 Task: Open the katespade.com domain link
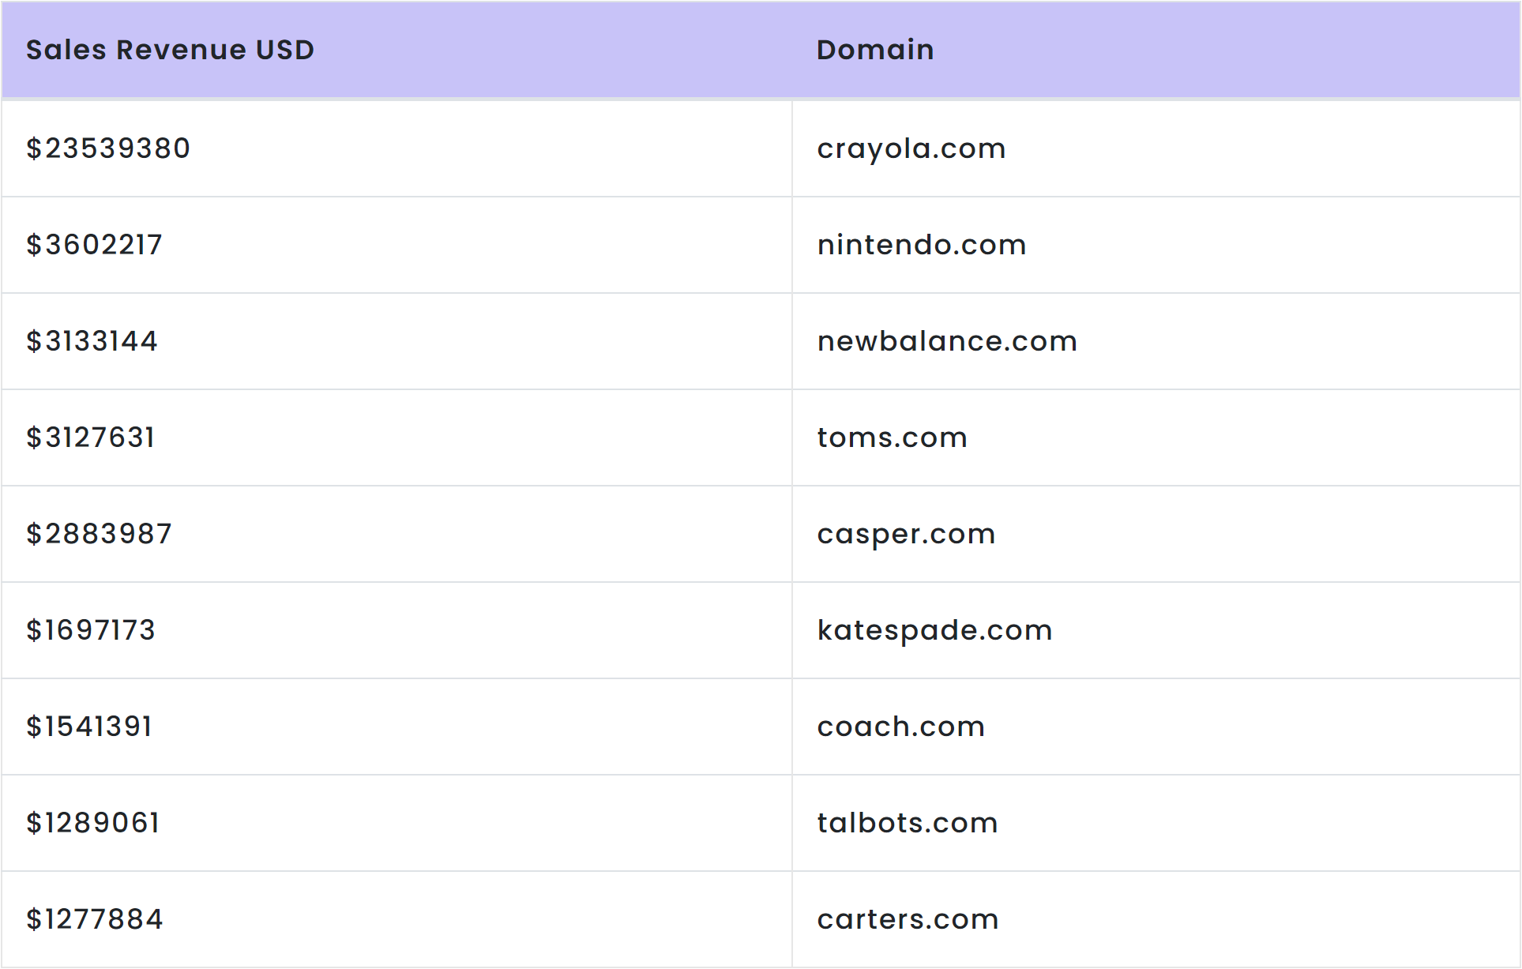pos(934,630)
